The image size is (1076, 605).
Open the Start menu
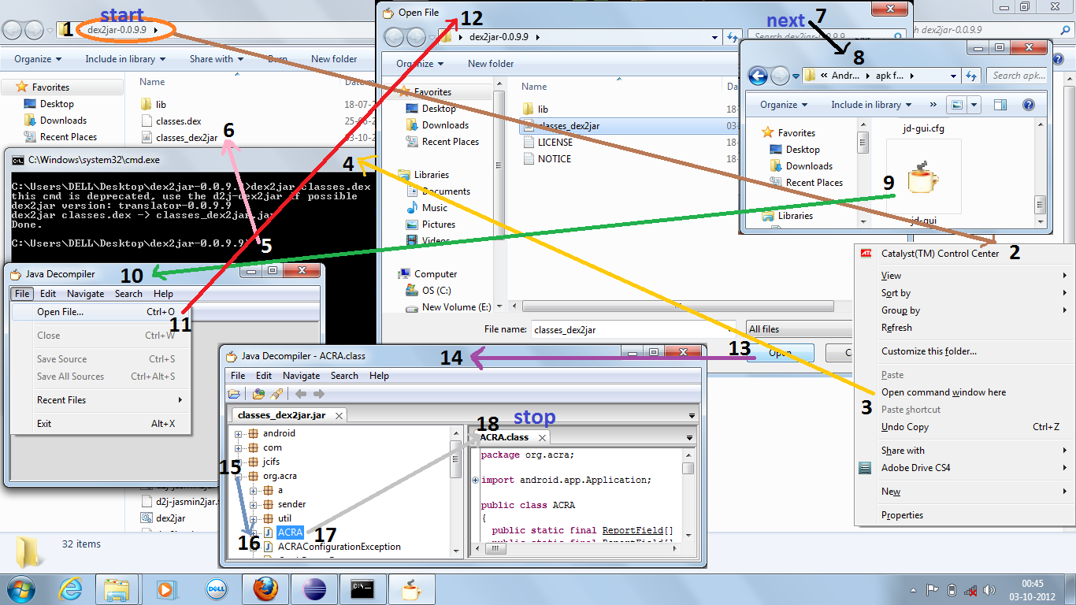[21, 589]
